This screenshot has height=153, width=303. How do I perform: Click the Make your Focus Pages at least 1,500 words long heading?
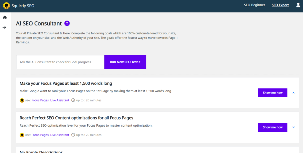66,83
